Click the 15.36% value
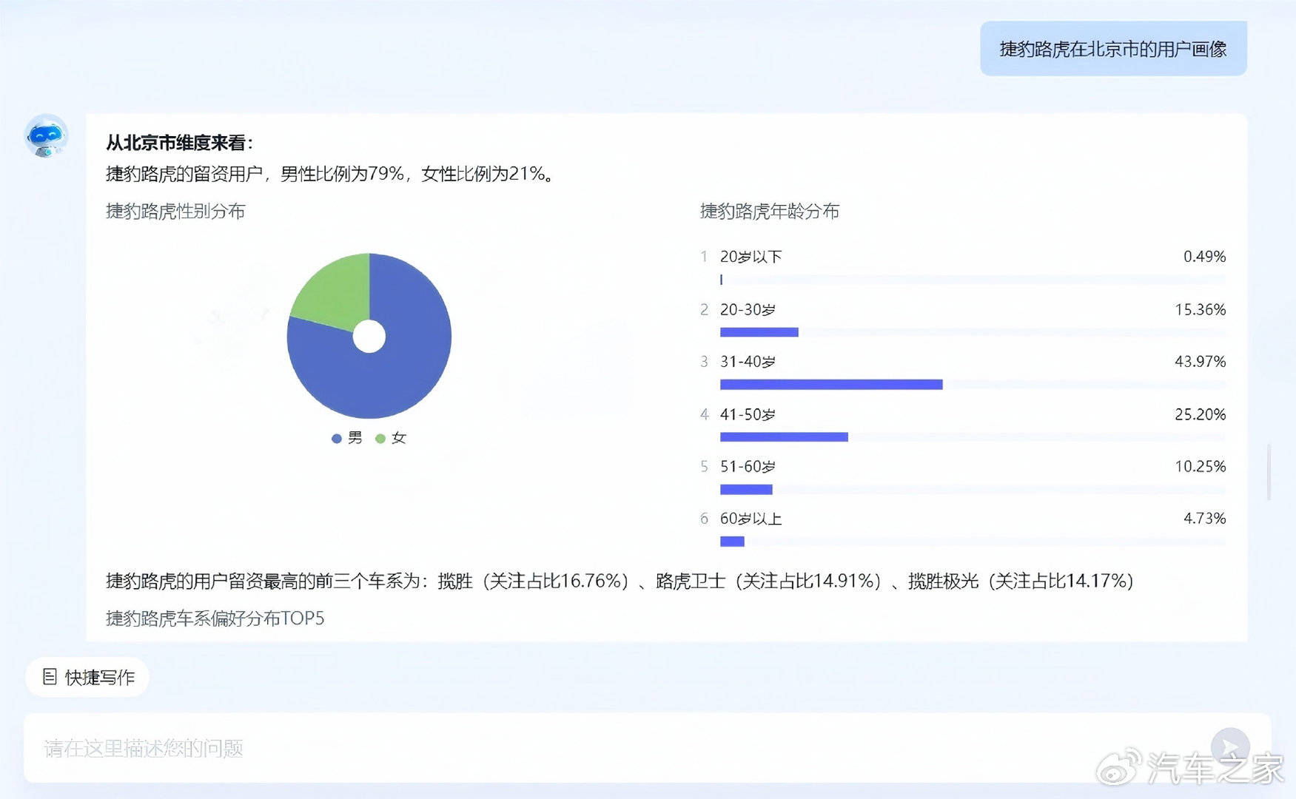Viewport: 1296px width, 799px height. (1200, 309)
